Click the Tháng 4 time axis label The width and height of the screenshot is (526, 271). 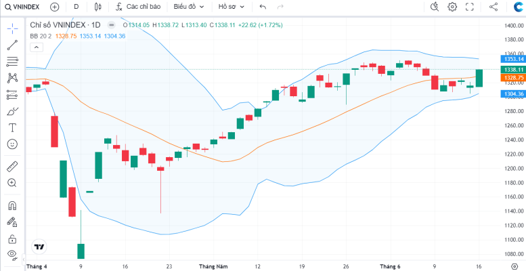pyautogui.click(x=37, y=267)
